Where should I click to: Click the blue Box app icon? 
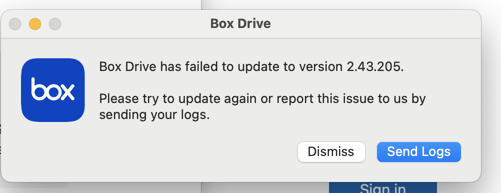click(53, 90)
